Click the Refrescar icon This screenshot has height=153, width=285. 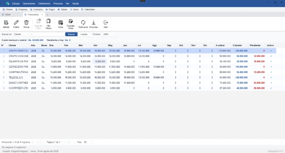[83, 23]
